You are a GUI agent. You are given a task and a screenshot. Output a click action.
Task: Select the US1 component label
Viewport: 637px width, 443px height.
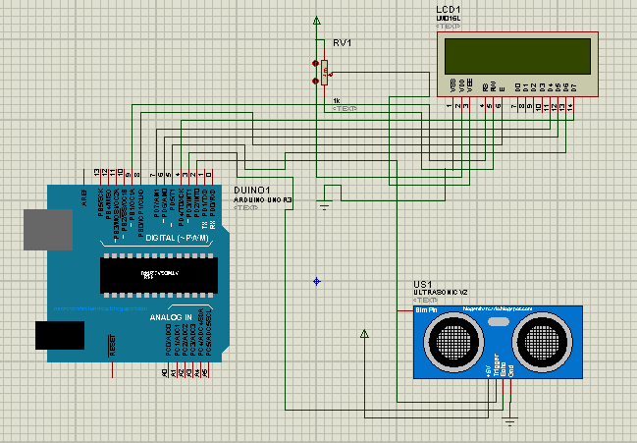coord(422,285)
